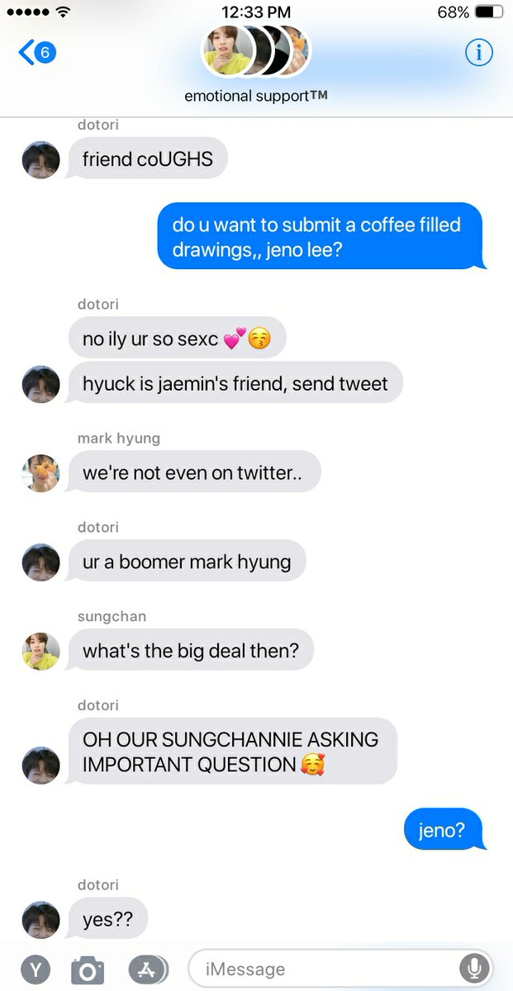
Task: Select the blue 'jeno?' message bubble
Action: pyautogui.click(x=445, y=829)
